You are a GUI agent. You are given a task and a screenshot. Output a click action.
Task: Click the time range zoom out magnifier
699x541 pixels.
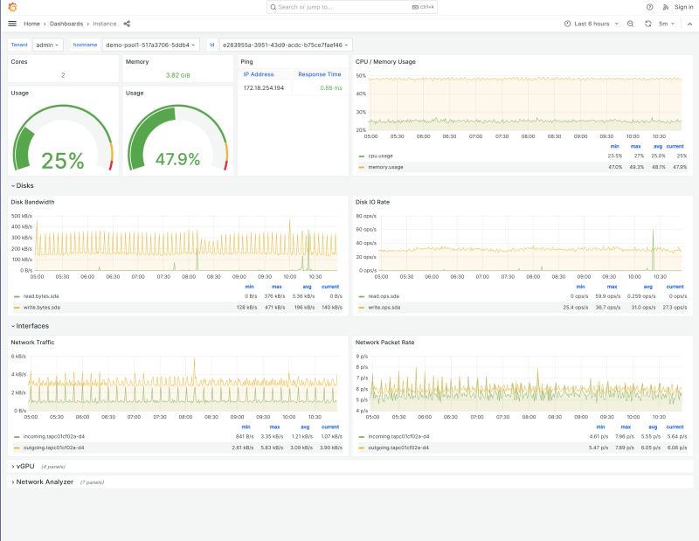pyautogui.click(x=630, y=24)
